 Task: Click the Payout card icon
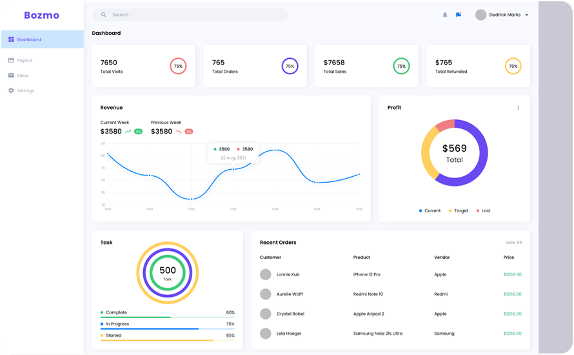[11, 60]
